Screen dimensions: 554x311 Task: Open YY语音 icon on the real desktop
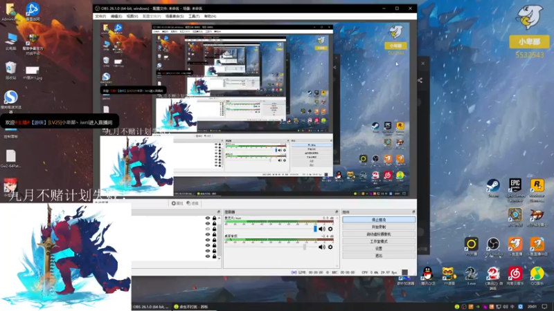tap(449, 276)
